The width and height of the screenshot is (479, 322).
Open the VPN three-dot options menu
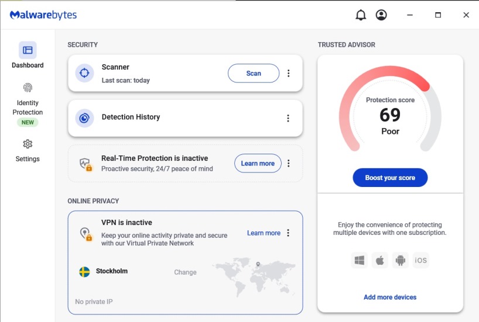point(288,233)
